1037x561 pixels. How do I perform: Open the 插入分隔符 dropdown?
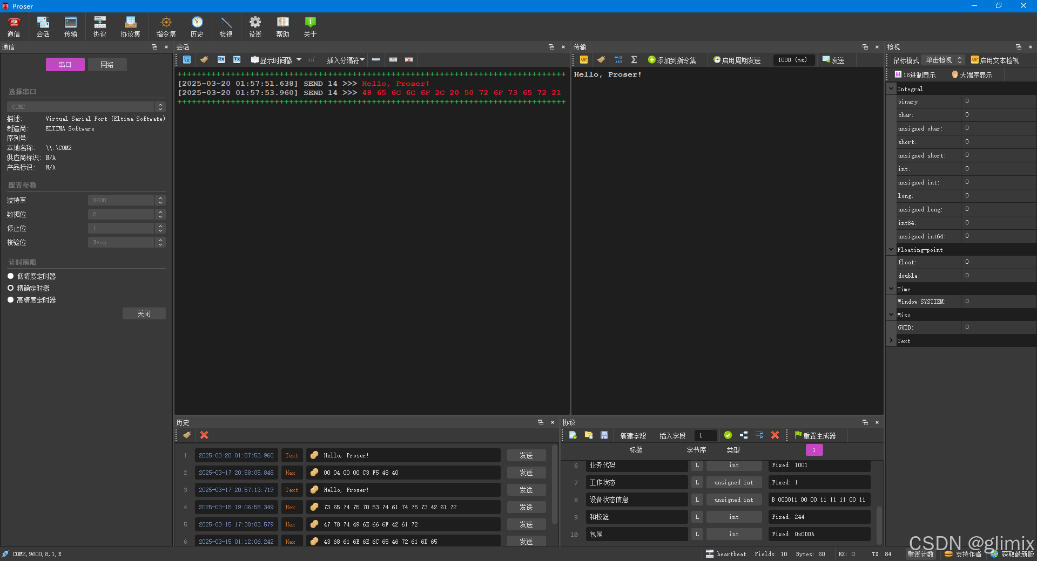point(346,60)
